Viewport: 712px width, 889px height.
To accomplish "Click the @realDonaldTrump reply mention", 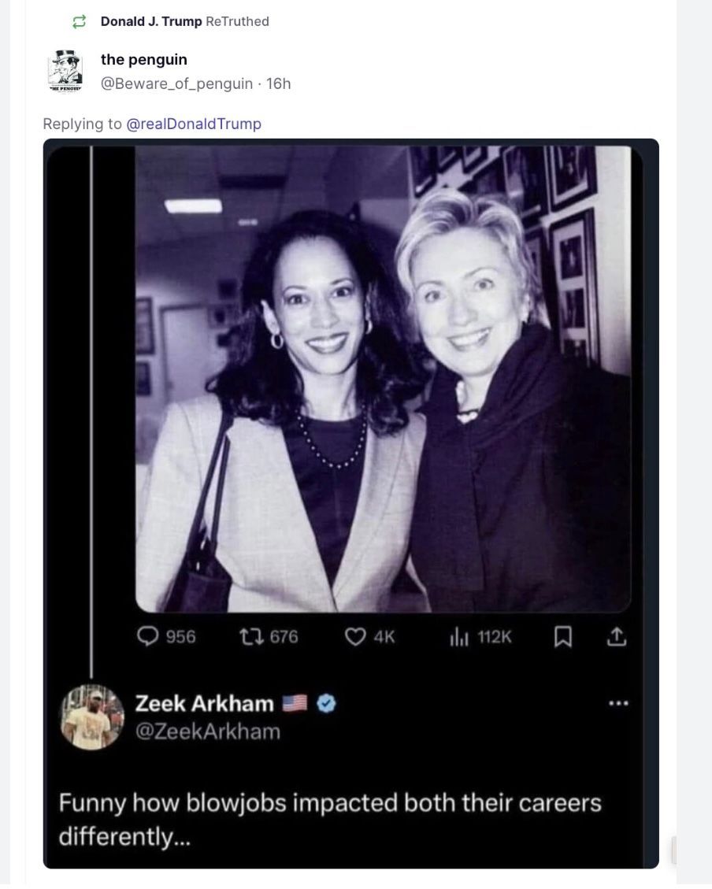I will [194, 124].
